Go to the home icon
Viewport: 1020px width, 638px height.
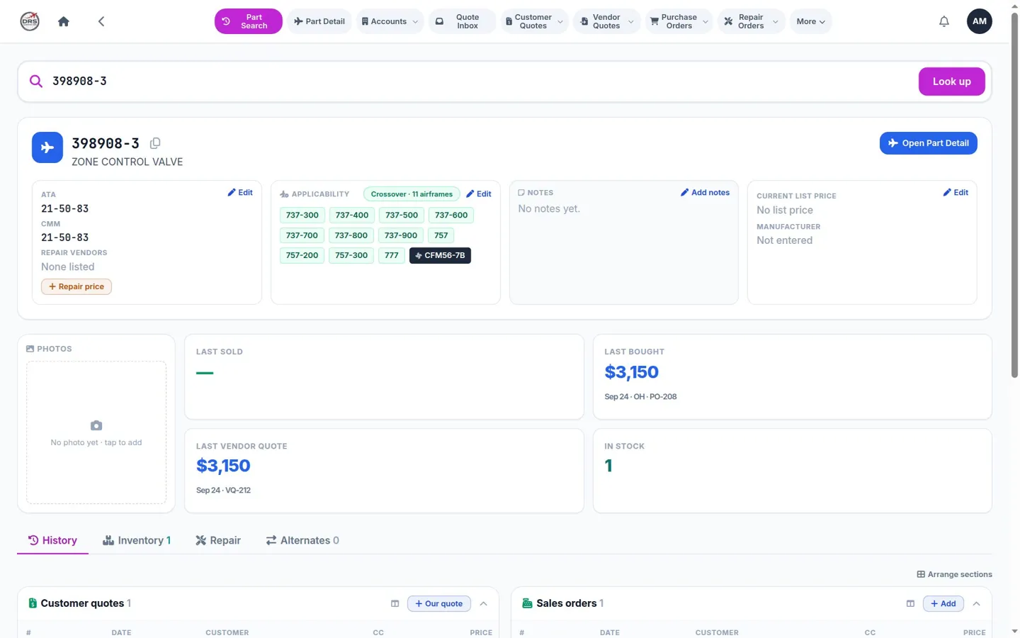coord(64,21)
